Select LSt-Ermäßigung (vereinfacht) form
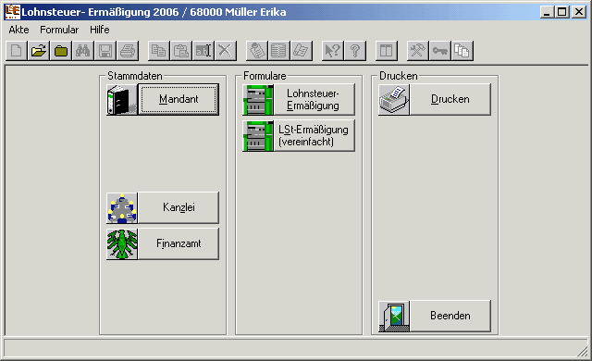Screen dimensions: 592x361 (x=313, y=135)
